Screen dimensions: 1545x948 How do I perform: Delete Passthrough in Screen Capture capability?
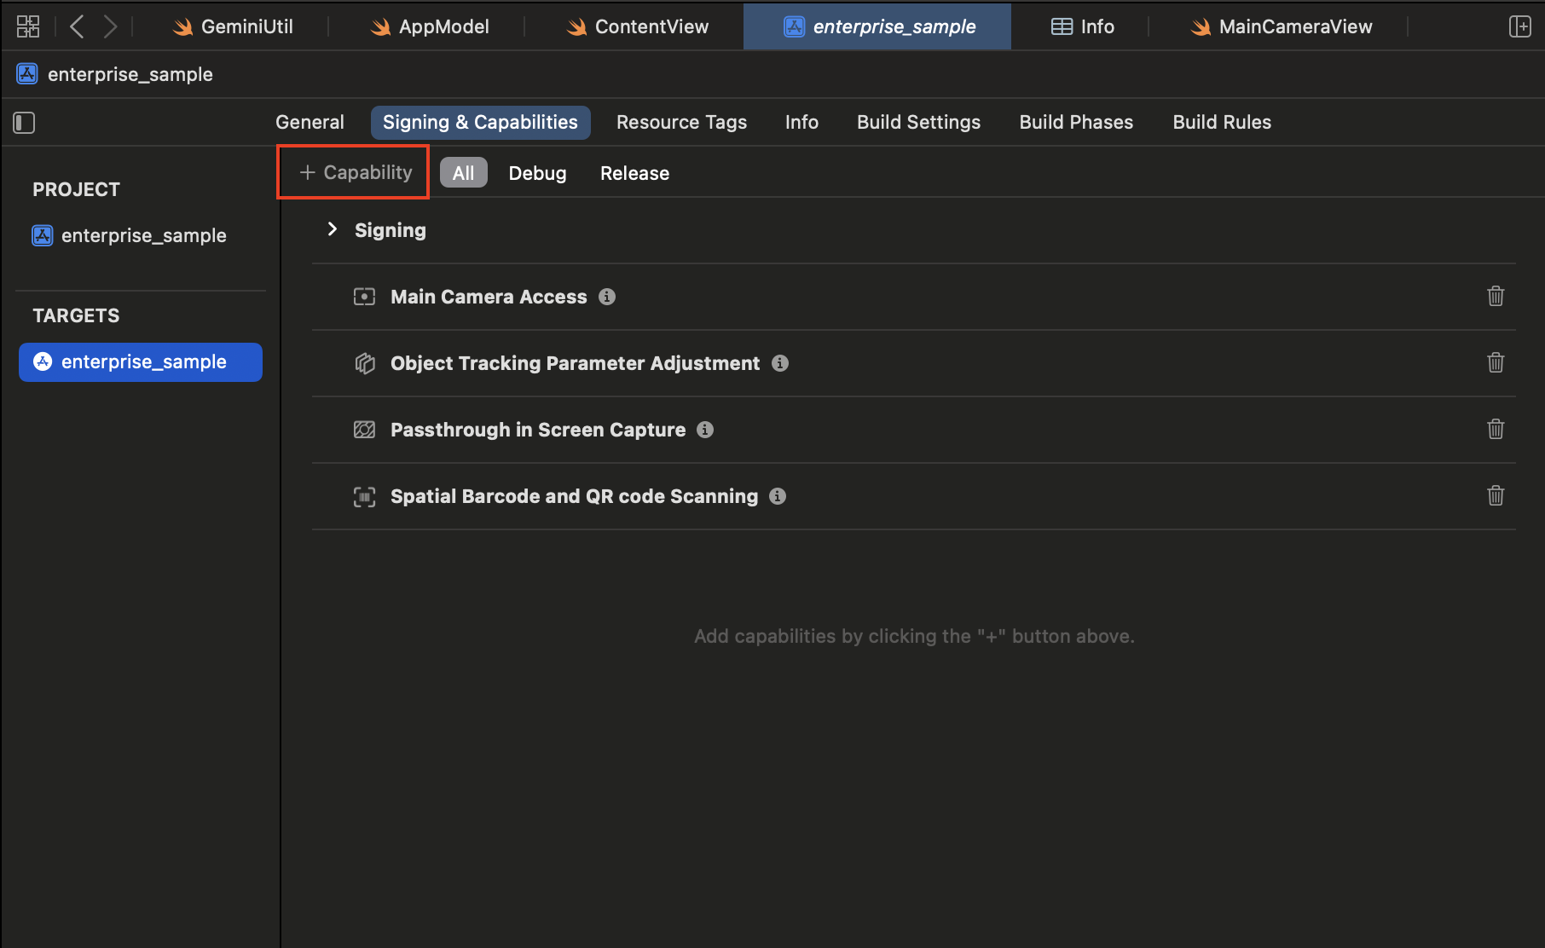[x=1496, y=430]
